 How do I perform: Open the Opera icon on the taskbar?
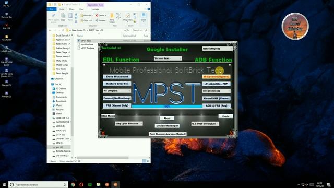(81, 184)
